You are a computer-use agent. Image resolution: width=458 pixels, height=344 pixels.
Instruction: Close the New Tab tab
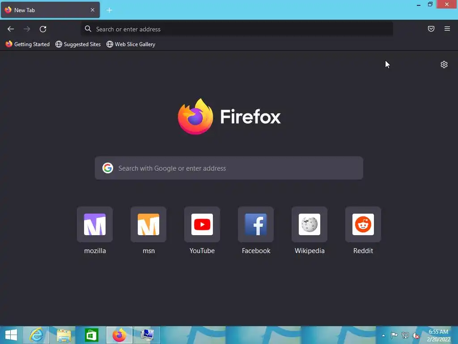tap(93, 10)
